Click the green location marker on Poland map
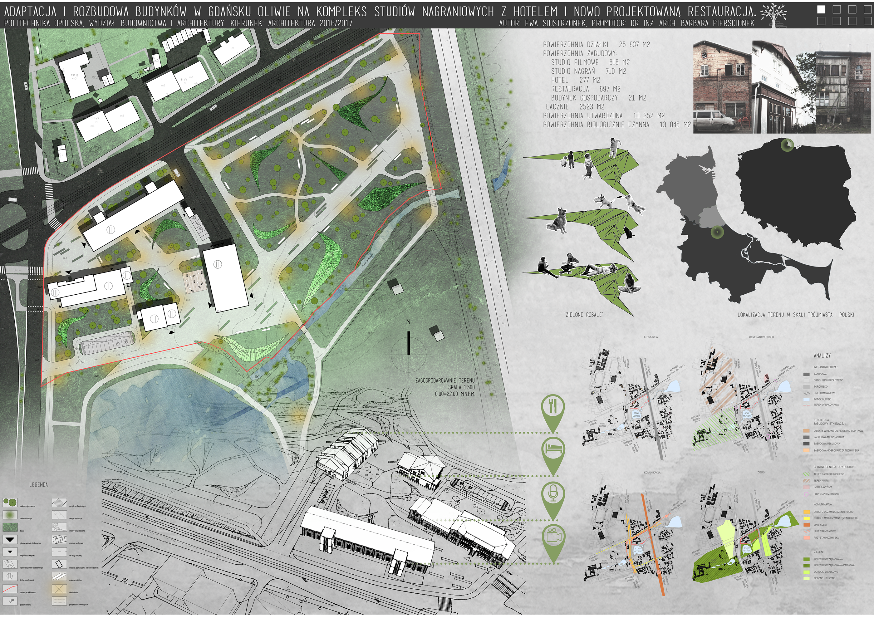Screen dimensions: 874x618 [x=787, y=145]
